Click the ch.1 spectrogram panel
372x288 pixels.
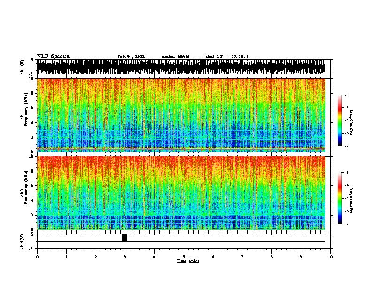point(181,115)
